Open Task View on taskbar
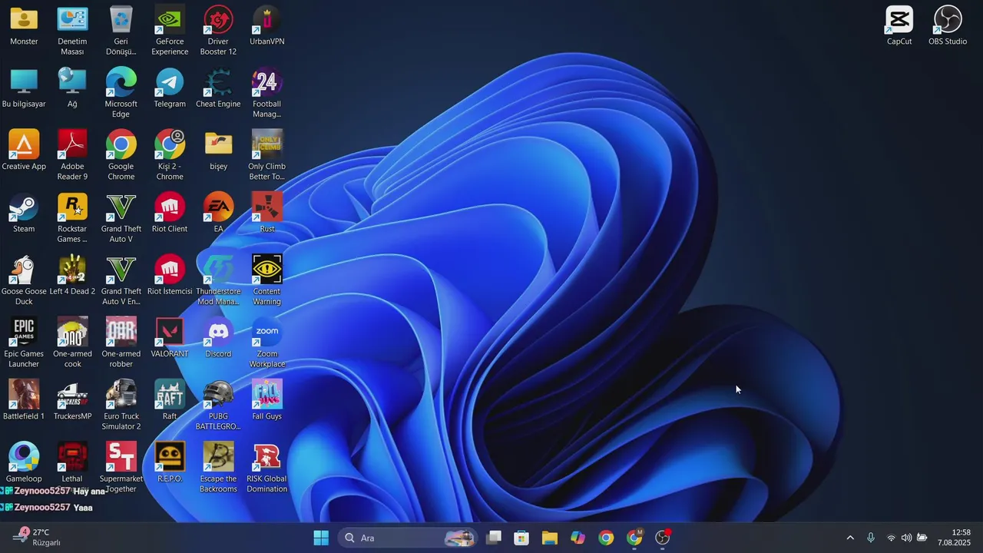 click(494, 538)
